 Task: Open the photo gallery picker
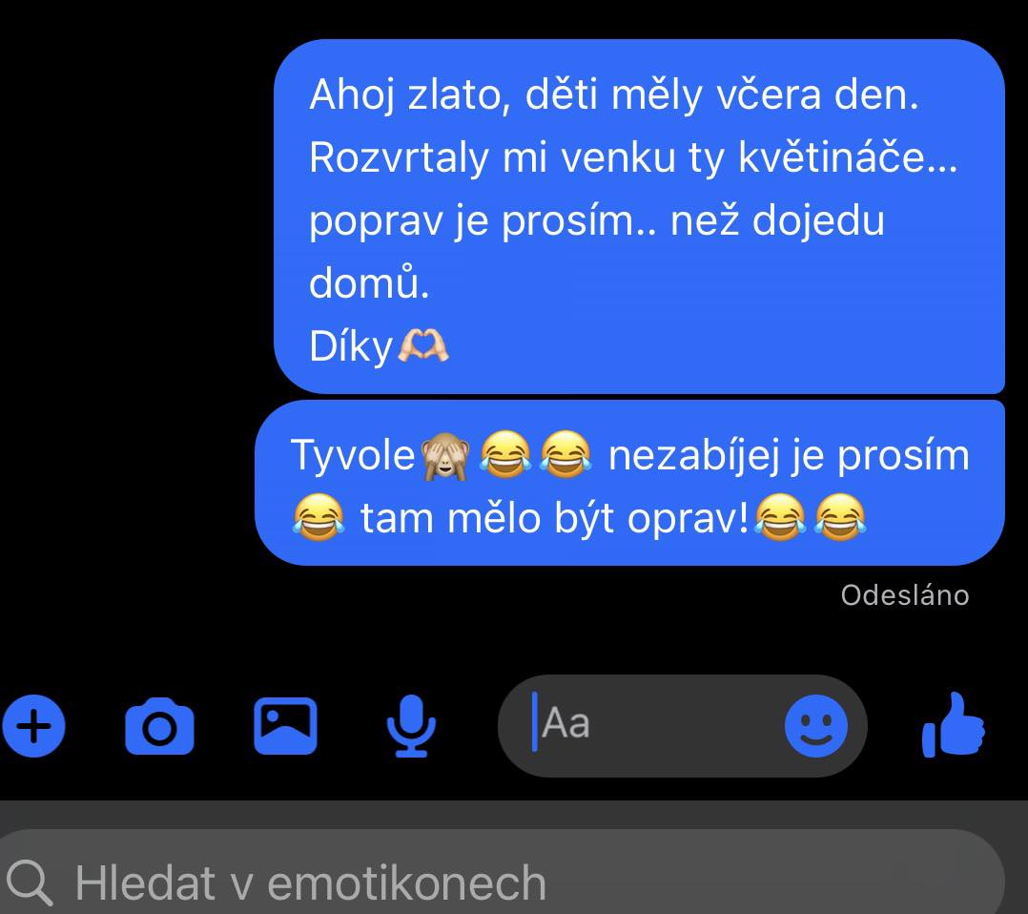point(285,726)
